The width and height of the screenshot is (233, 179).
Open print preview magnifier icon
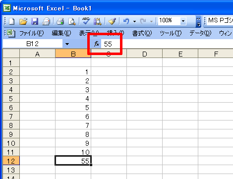pyautogui.click(x=72, y=21)
